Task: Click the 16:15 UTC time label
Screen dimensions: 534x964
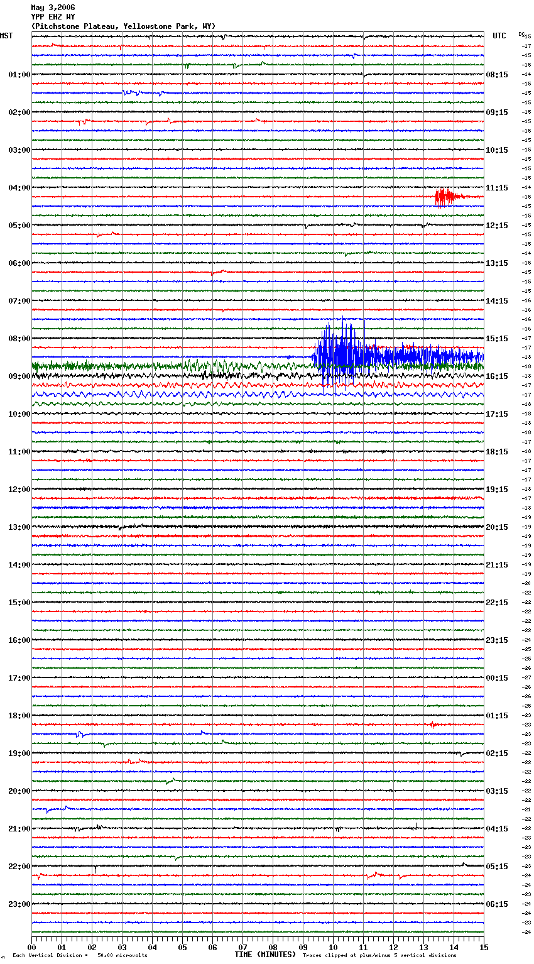Action: 497,376
